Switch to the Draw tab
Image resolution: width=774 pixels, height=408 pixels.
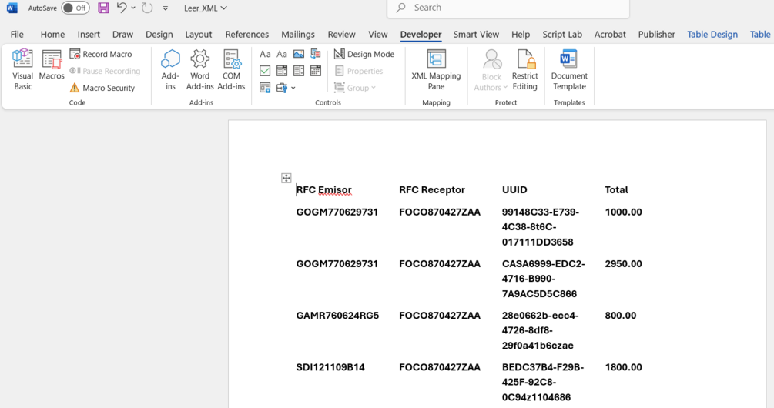coord(122,35)
